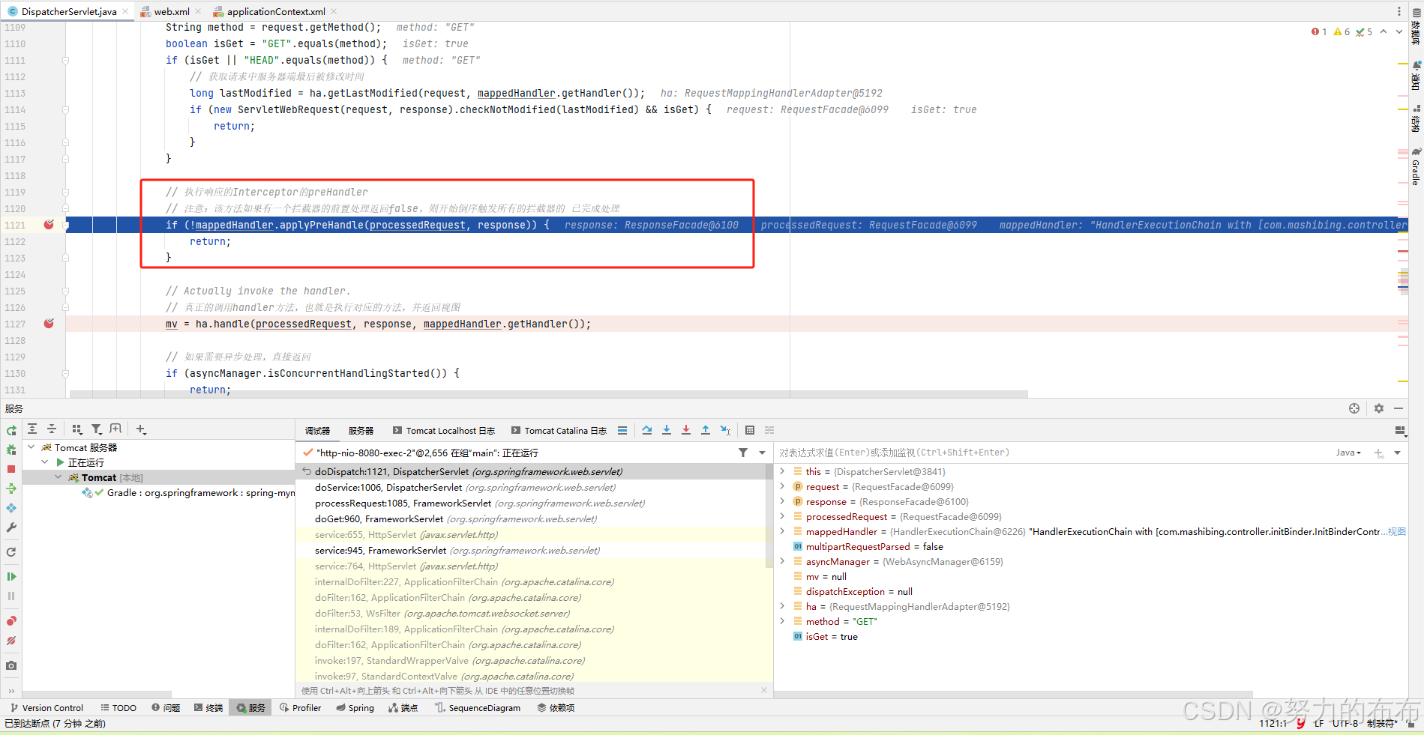Viewport: 1424px width, 735px height.
Task: Open the Group By icon in the Services toolbar
Action: [76, 429]
